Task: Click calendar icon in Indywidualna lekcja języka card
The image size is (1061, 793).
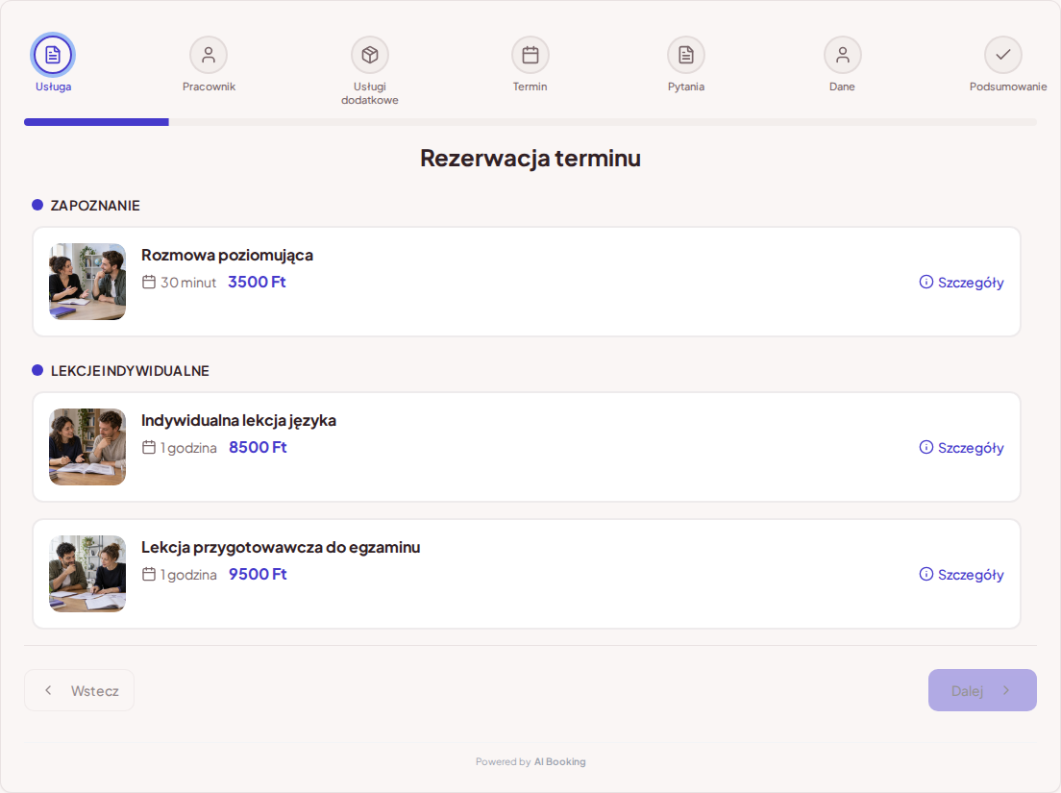Action: tap(149, 447)
